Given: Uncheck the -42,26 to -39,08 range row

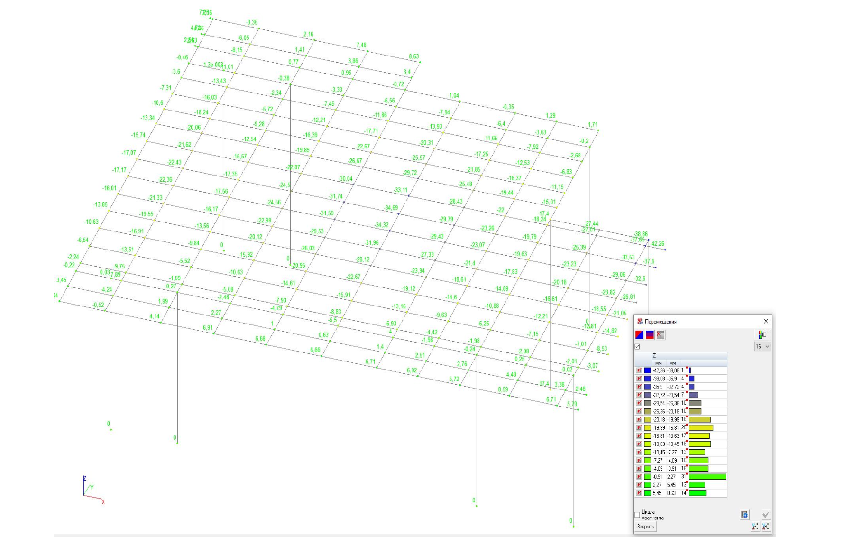Looking at the screenshot, I should [639, 370].
